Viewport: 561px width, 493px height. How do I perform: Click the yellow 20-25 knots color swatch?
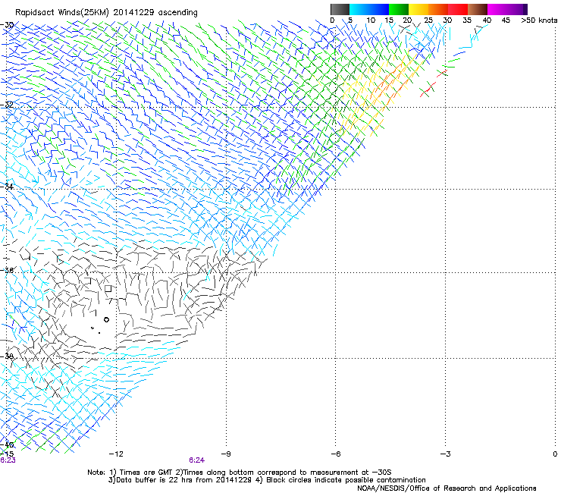pos(418,9)
